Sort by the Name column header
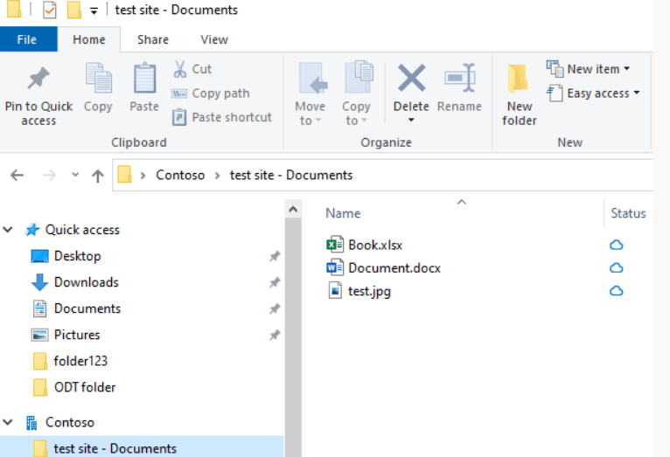670x457 pixels. click(343, 213)
